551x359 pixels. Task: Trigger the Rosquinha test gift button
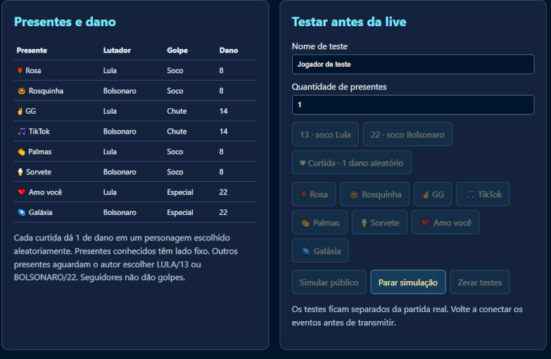(375, 194)
